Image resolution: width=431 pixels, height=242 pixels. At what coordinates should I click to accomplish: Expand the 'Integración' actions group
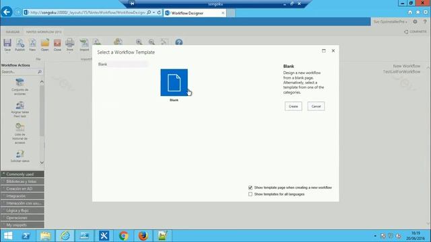tap(22, 196)
